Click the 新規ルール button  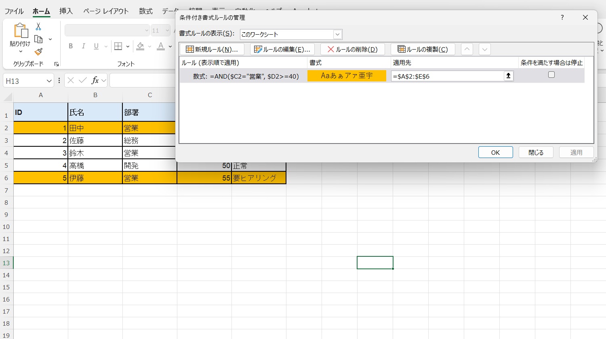pyautogui.click(x=212, y=49)
